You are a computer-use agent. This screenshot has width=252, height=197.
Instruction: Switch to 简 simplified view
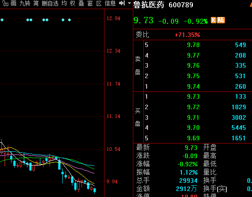(36, 3)
